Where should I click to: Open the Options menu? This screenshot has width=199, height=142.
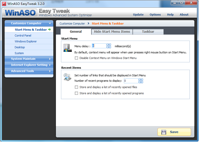pyautogui.click(x=155, y=15)
